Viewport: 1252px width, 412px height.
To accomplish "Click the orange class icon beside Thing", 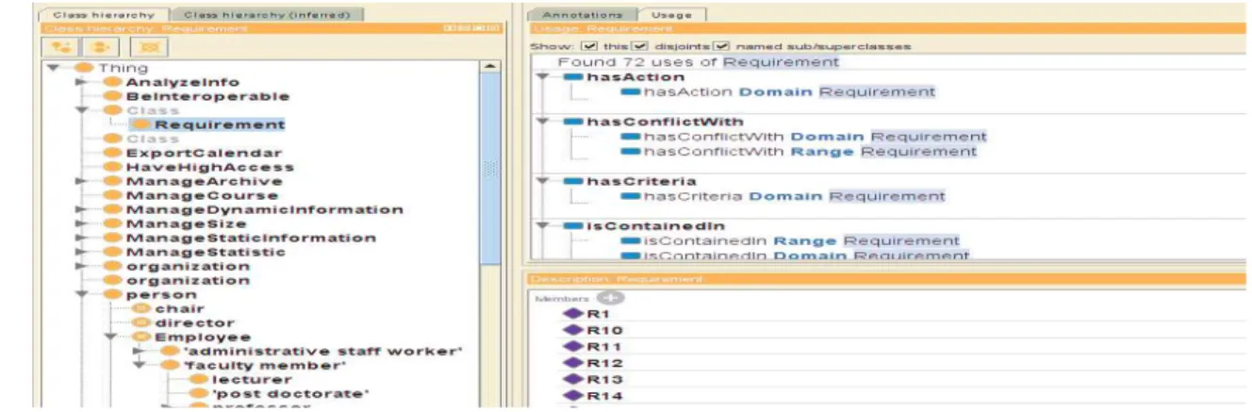I will coord(84,68).
